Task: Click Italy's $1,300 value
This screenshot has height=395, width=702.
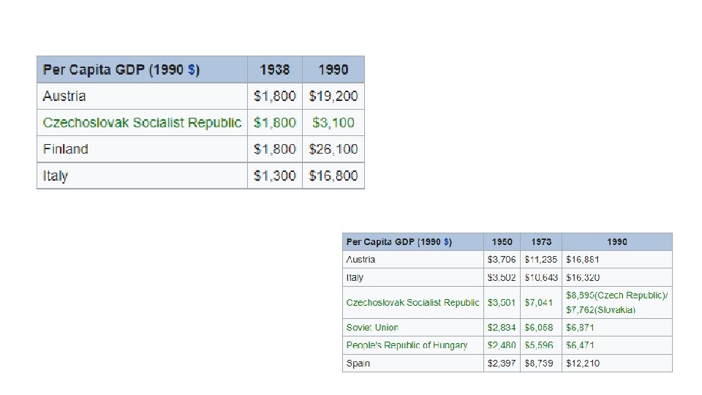Action: pyautogui.click(x=275, y=176)
